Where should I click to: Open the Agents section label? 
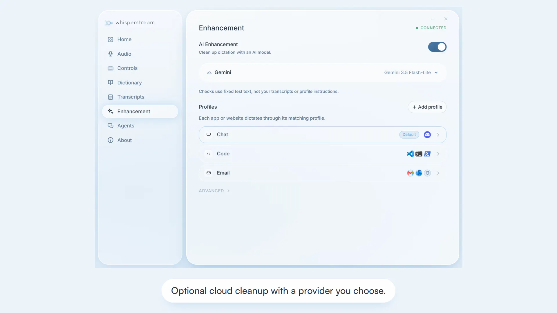[x=126, y=126]
